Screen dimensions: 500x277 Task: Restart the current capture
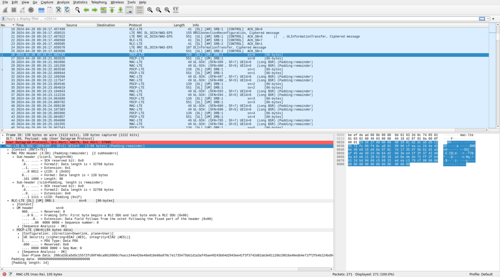pos(22,10)
